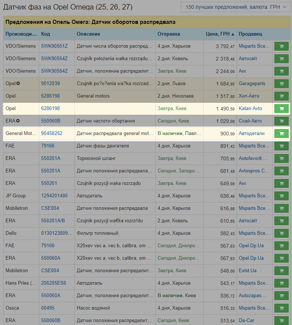Select description Датчик фазы двигателя
This screenshot has width=292, height=325.
click(103, 146)
